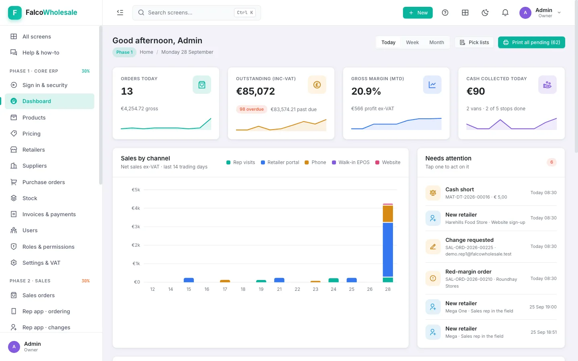Open the Cash short balance-scale icon

pyautogui.click(x=433, y=193)
